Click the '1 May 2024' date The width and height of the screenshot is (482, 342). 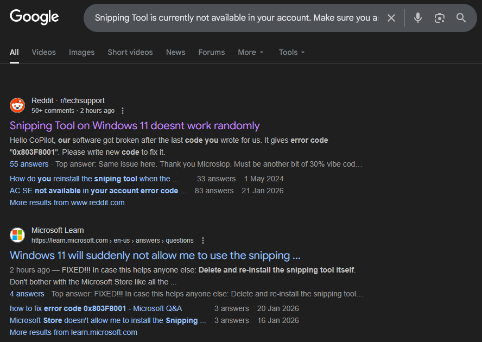point(264,179)
